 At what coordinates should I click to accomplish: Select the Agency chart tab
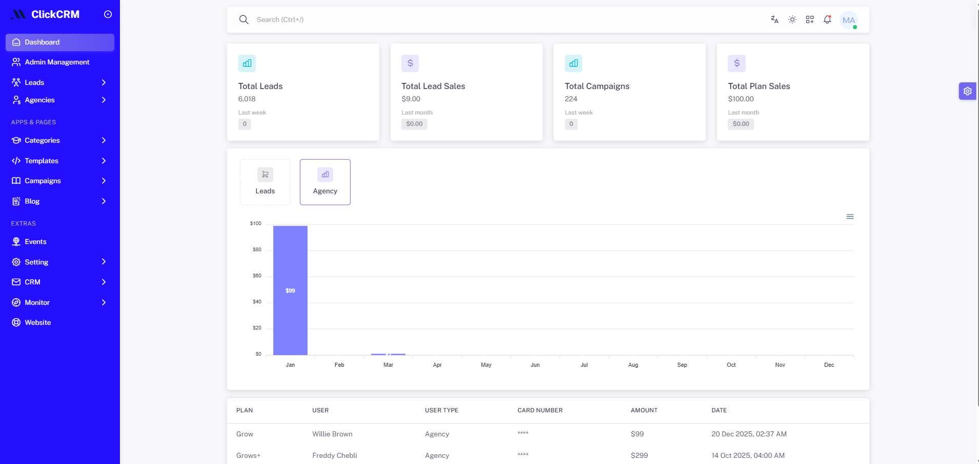click(325, 182)
